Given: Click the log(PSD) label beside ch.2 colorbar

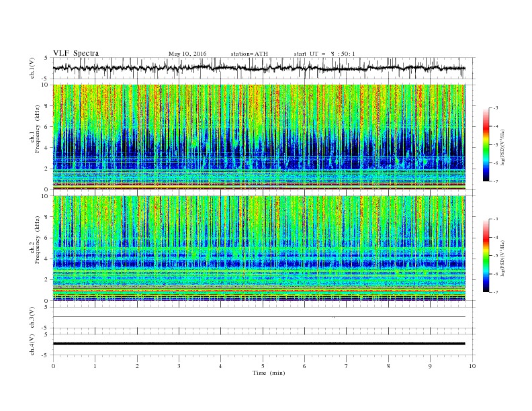Looking at the screenshot, I should pos(503,257).
